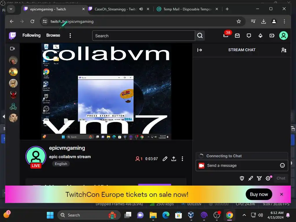296x222 pixels.
Task: Click the red camera icon in chat input
Action: click(201, 166)
